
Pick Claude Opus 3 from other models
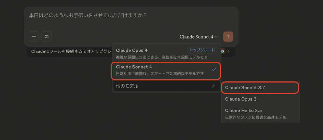tap(260, 99)
